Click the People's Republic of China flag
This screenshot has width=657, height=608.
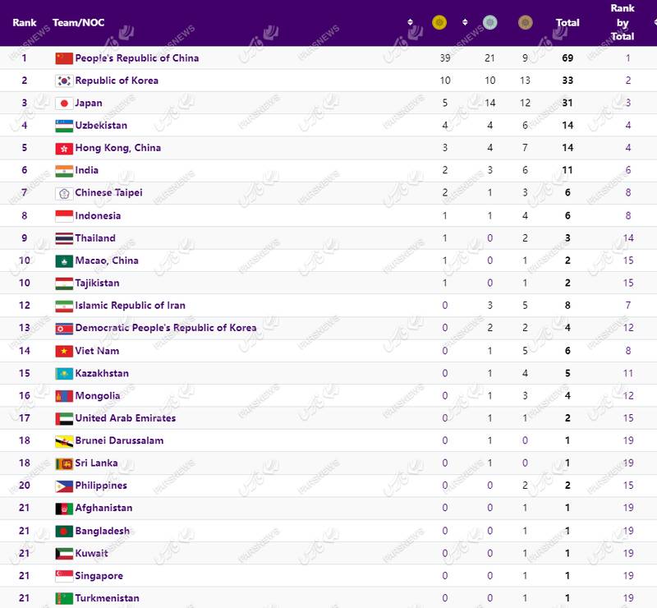click(x=64, y=58)
